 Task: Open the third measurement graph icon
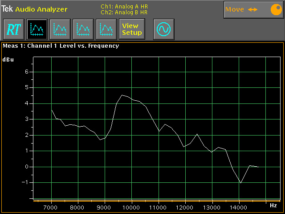[x=83, y=29]
